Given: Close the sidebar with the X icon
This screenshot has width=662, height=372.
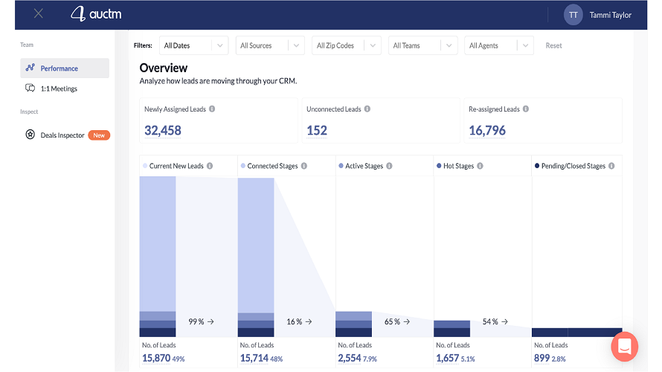Looking at the screenshot, I should pyautogui.click(x=39, y=14).
